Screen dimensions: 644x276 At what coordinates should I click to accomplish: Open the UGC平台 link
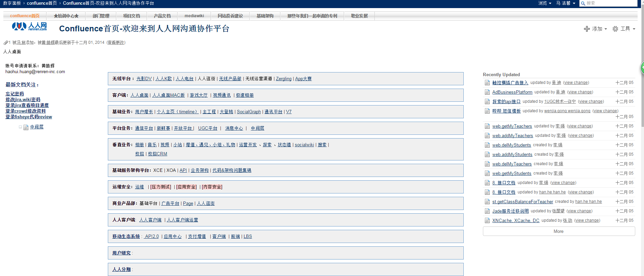(208, 128)
